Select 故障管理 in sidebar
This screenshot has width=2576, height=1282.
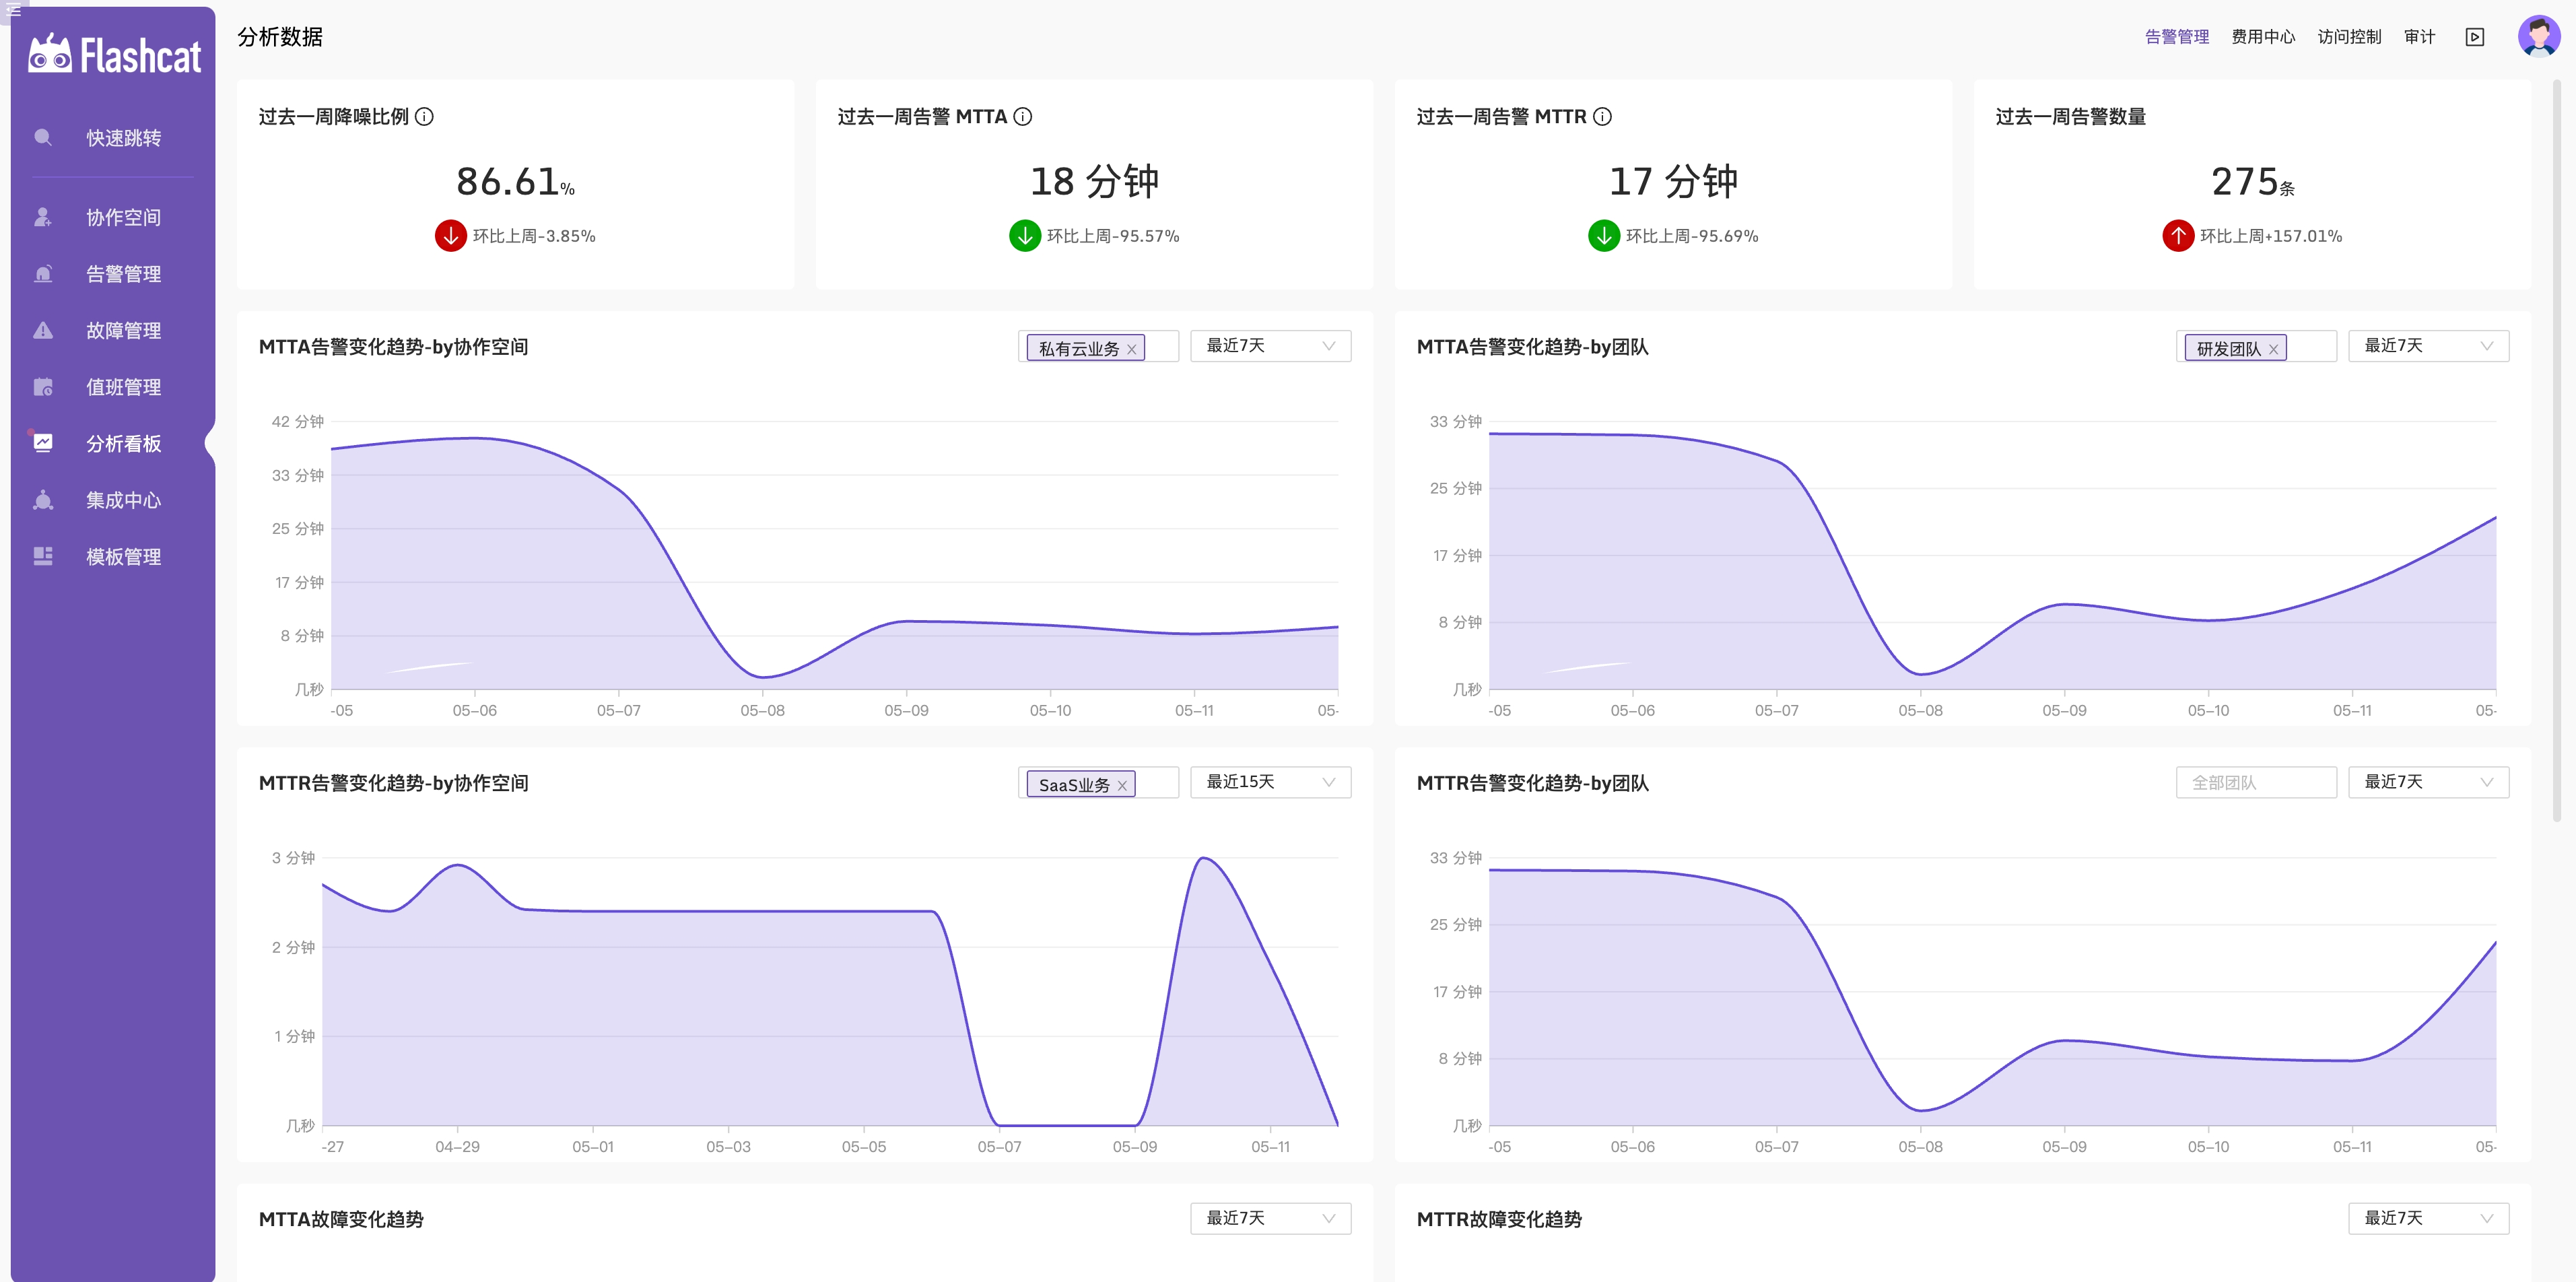click(x=123, y=330)
